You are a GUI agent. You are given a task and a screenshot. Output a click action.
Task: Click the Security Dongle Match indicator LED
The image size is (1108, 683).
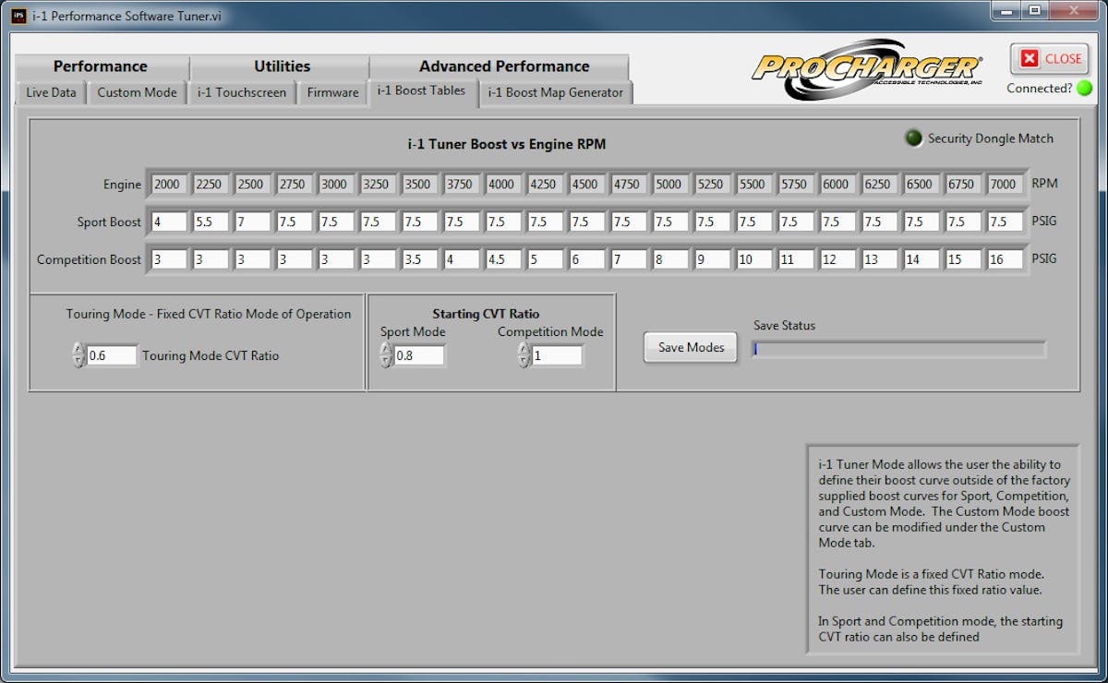[x=913, y=138]
